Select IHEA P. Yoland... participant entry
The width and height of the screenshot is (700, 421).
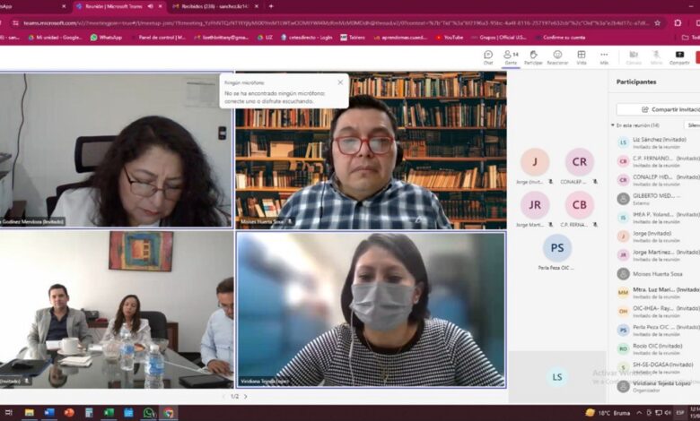658,218
